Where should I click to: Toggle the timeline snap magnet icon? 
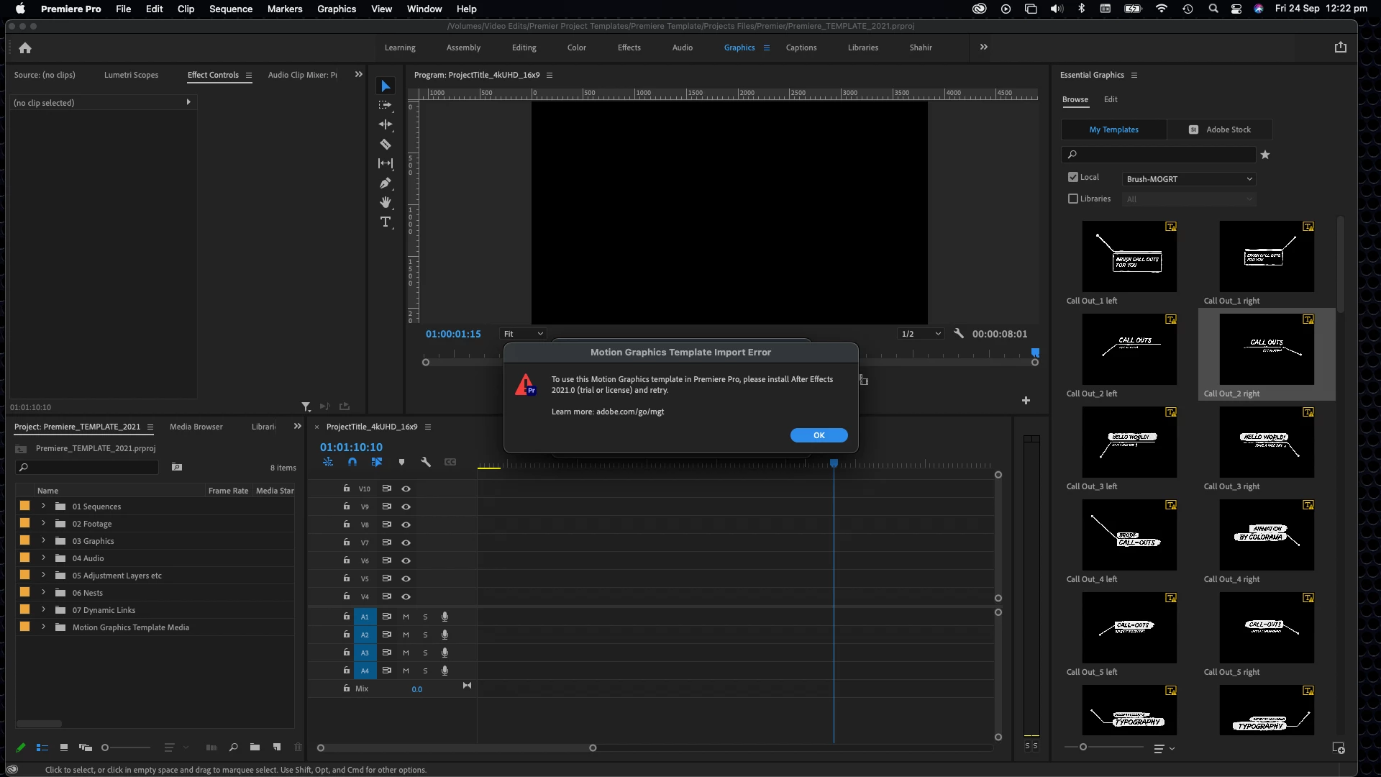(352, 463)
